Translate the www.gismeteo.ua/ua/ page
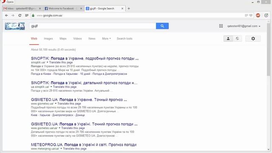The width and height of the screenshot is (272, 153). pyautogui.click(x=73, y=128)
